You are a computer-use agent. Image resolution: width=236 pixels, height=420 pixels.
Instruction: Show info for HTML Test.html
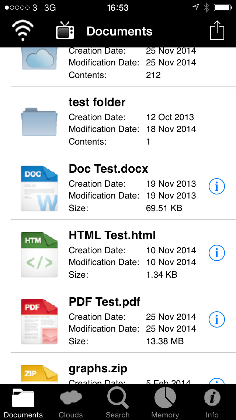tap(216, 253)
